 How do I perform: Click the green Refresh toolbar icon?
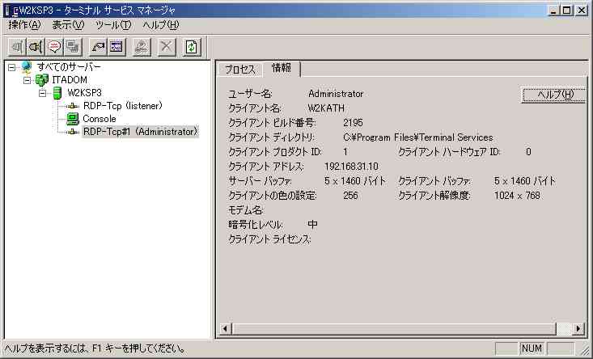[x=192, y=47]
